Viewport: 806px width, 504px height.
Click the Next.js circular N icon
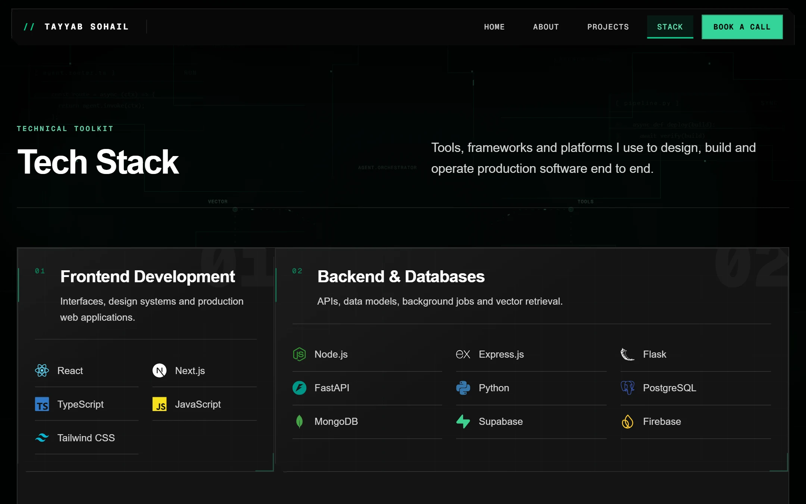click(159, 370)
